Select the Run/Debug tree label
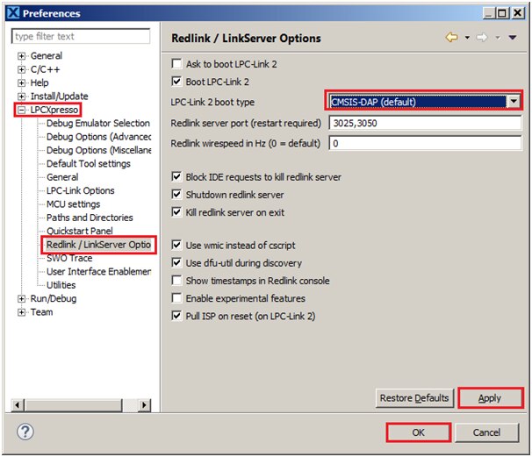The image size is (532, 457). pos(54,299)
